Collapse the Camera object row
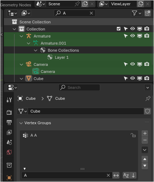The height and width of the screenshot is (182, 154). point(21,64)
